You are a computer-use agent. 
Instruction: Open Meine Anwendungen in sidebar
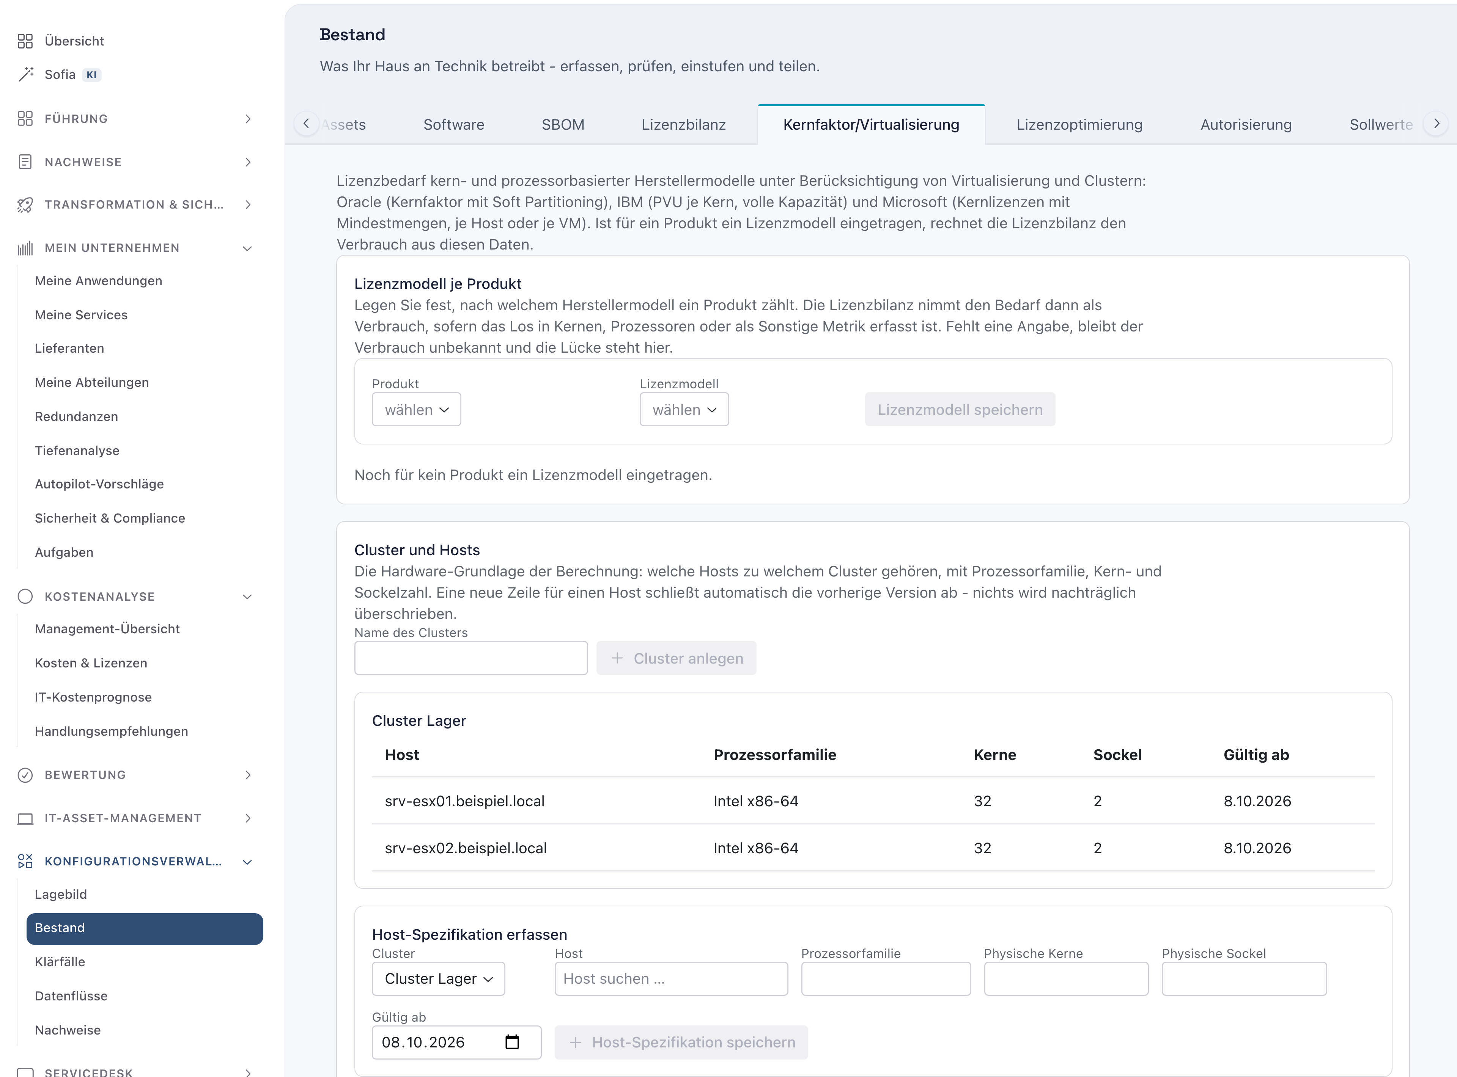[x=99, y=281]
